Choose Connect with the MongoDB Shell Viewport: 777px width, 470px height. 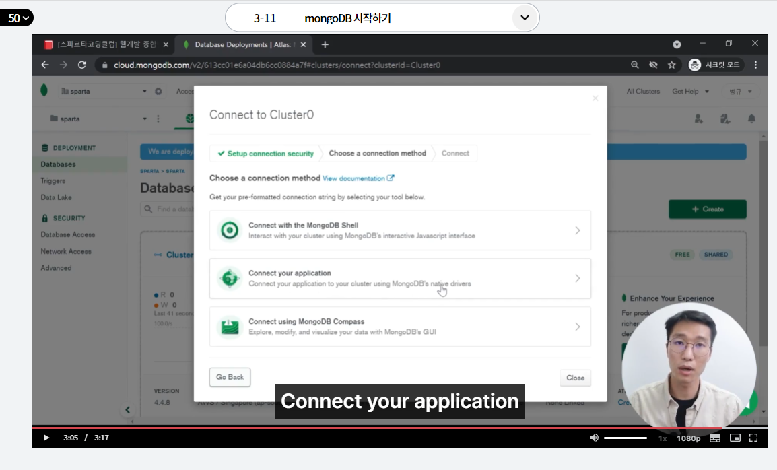[x=400, y=230]
